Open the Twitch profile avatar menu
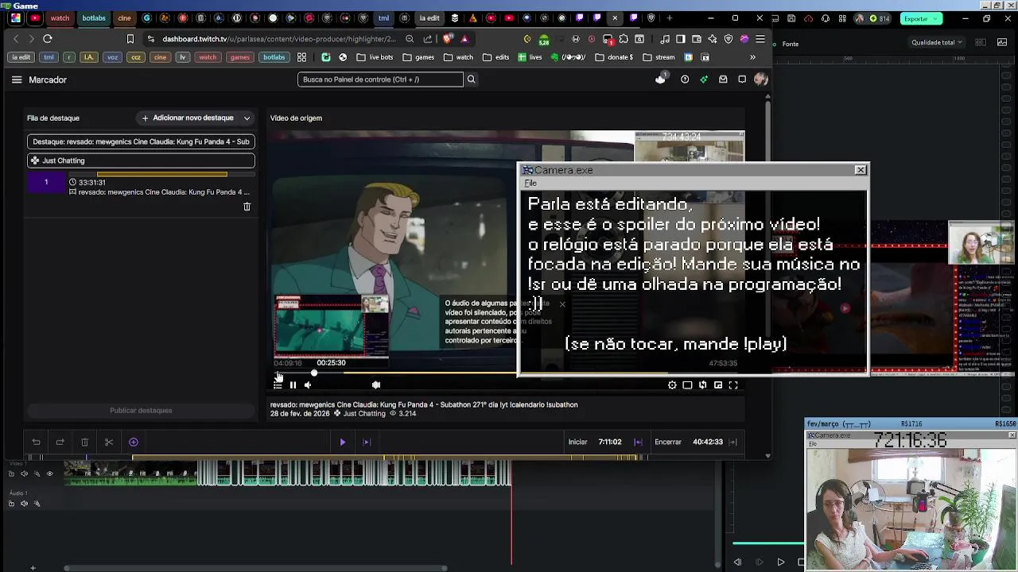This screenshot has height=572, width=1018. pos(761,79)
